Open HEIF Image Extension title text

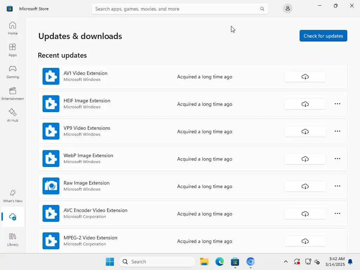pyautogui.click(x=87, y=101)
